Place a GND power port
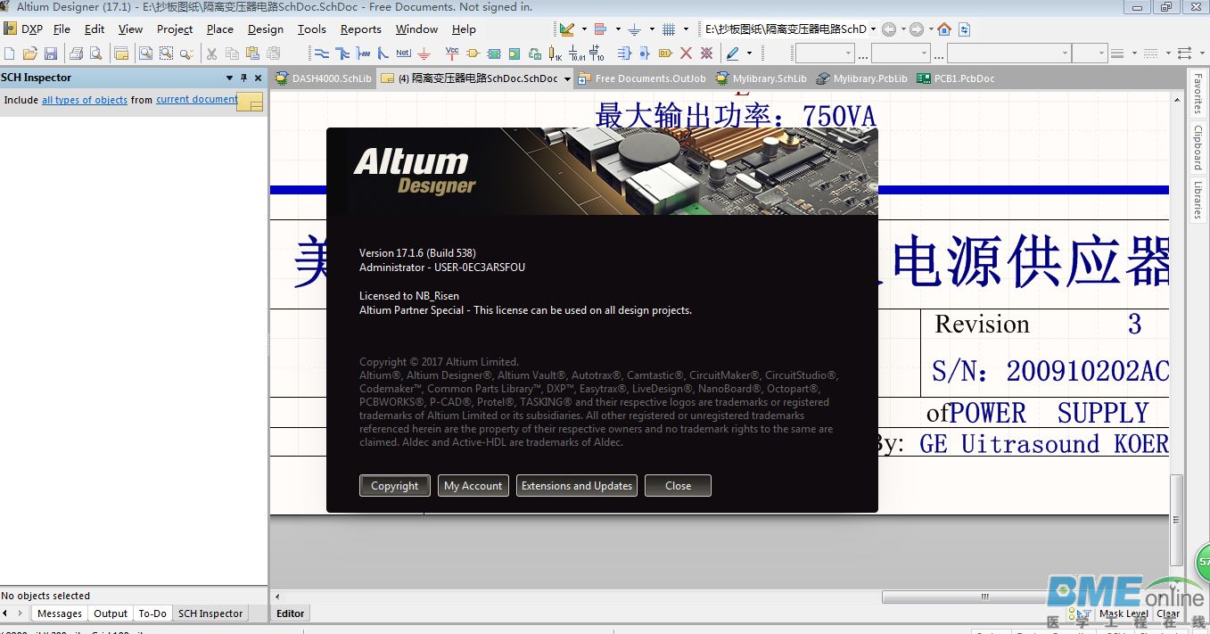This screenshot has width=1210, height=634. click(x=423, y=54)
